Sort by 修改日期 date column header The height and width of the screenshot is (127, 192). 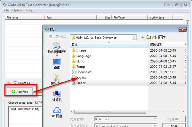click(165, 44)
